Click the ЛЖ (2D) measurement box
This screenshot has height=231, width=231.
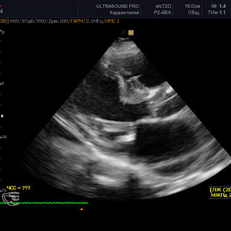pos(220,189)
